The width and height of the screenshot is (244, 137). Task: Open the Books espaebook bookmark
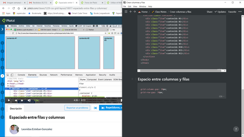[x=100, y=13]
